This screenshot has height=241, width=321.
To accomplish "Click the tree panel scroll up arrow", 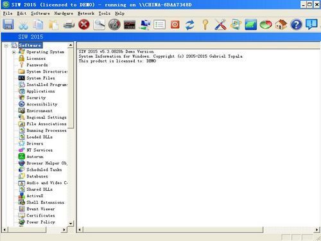I will coord(71,45).
